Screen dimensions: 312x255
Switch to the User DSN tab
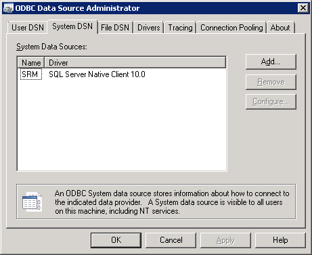coord(28,28)
